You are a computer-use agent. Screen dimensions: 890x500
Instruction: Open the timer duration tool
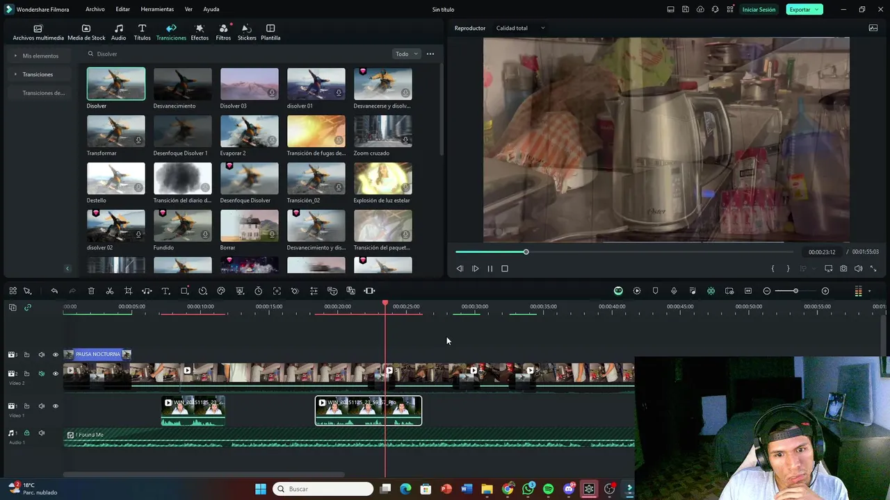258,291
